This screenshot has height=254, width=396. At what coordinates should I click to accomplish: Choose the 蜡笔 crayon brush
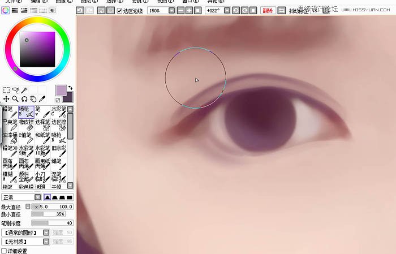pyautogui.click(x=59, y=164)
